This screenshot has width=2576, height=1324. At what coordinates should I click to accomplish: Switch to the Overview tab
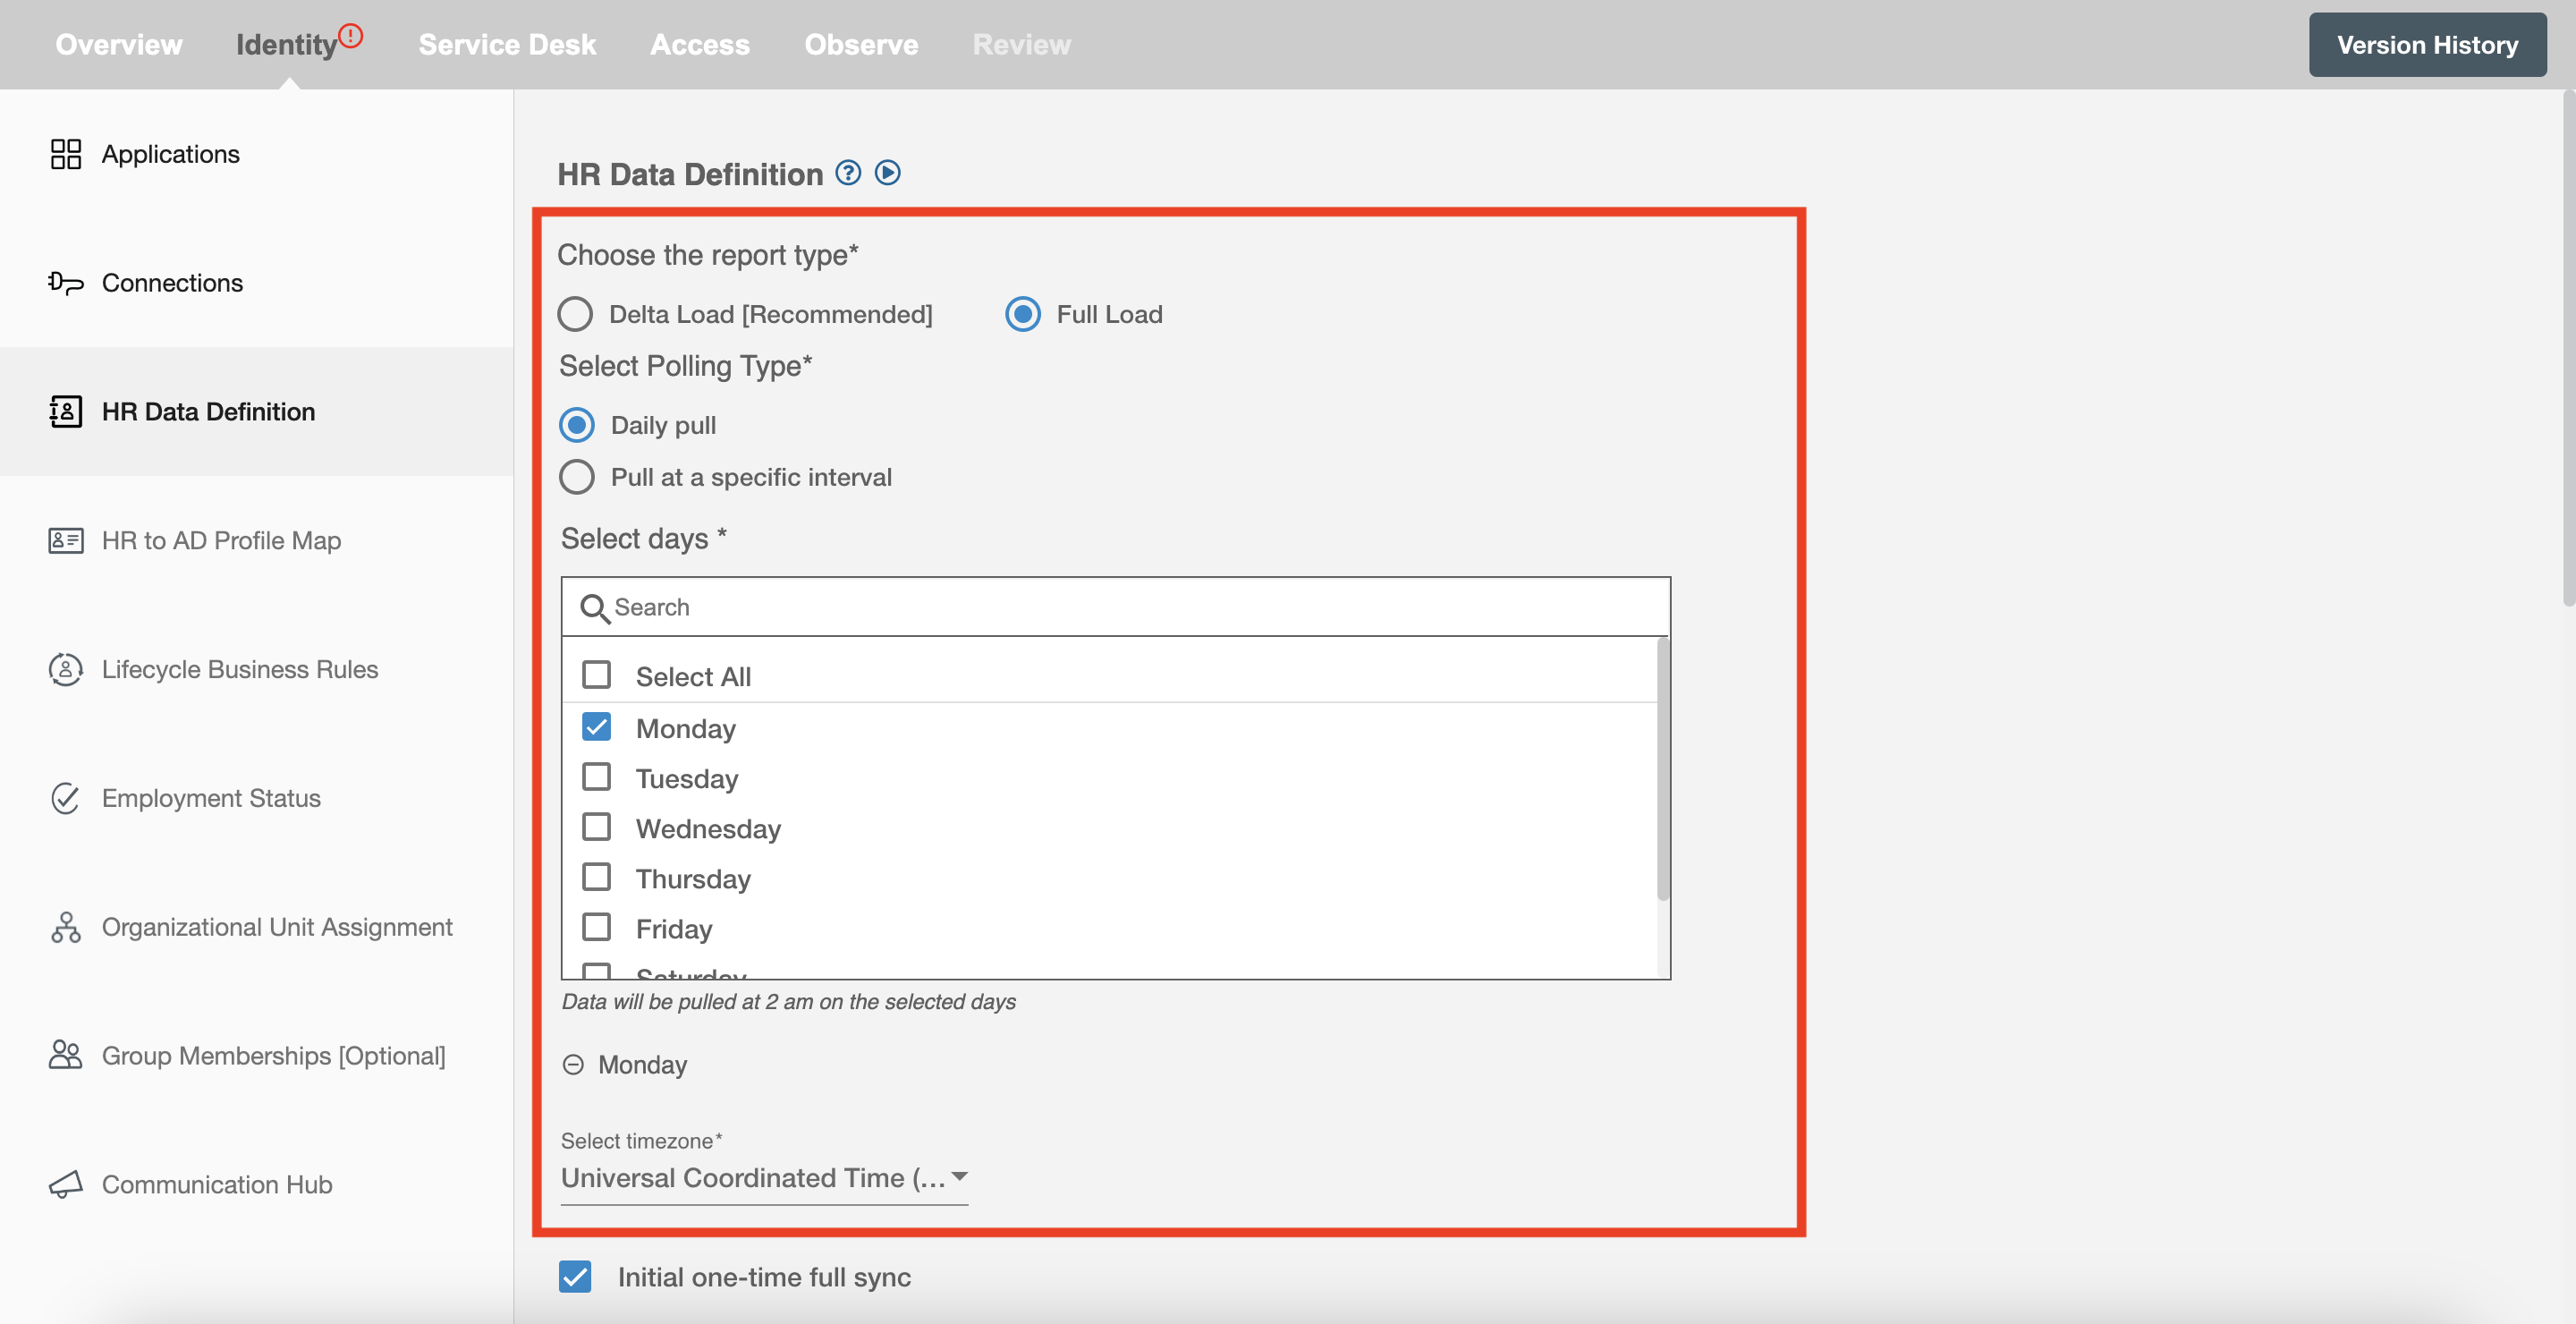(x=118, y=44)
